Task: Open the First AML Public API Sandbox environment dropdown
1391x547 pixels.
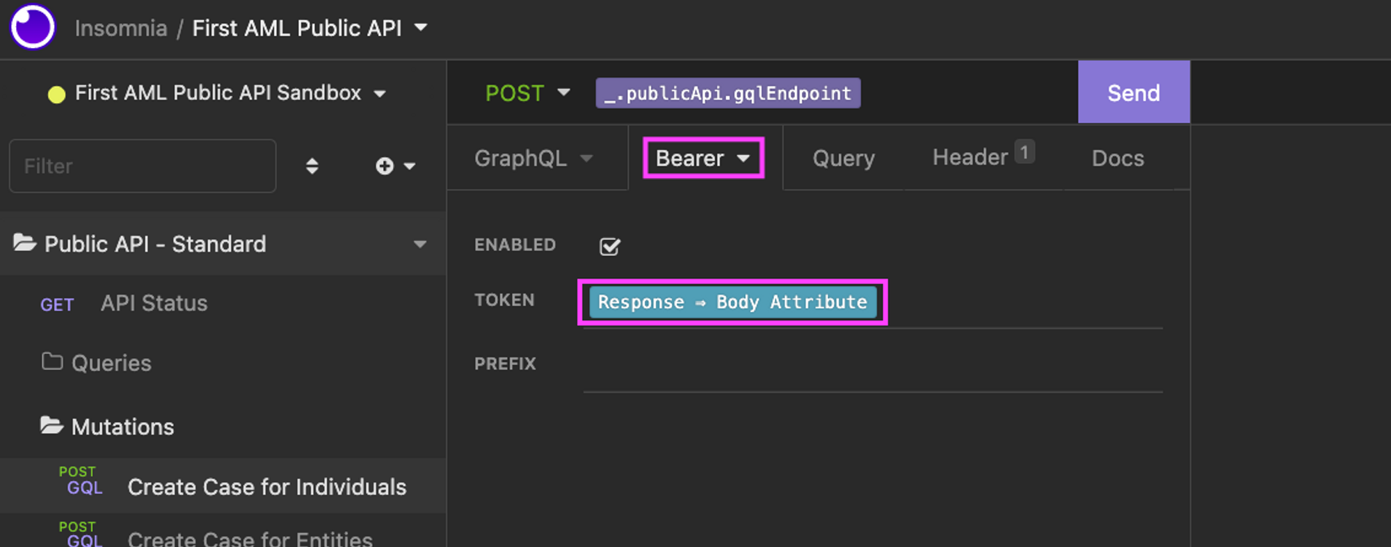Action: pyautogui.click(x=230, y=93)
